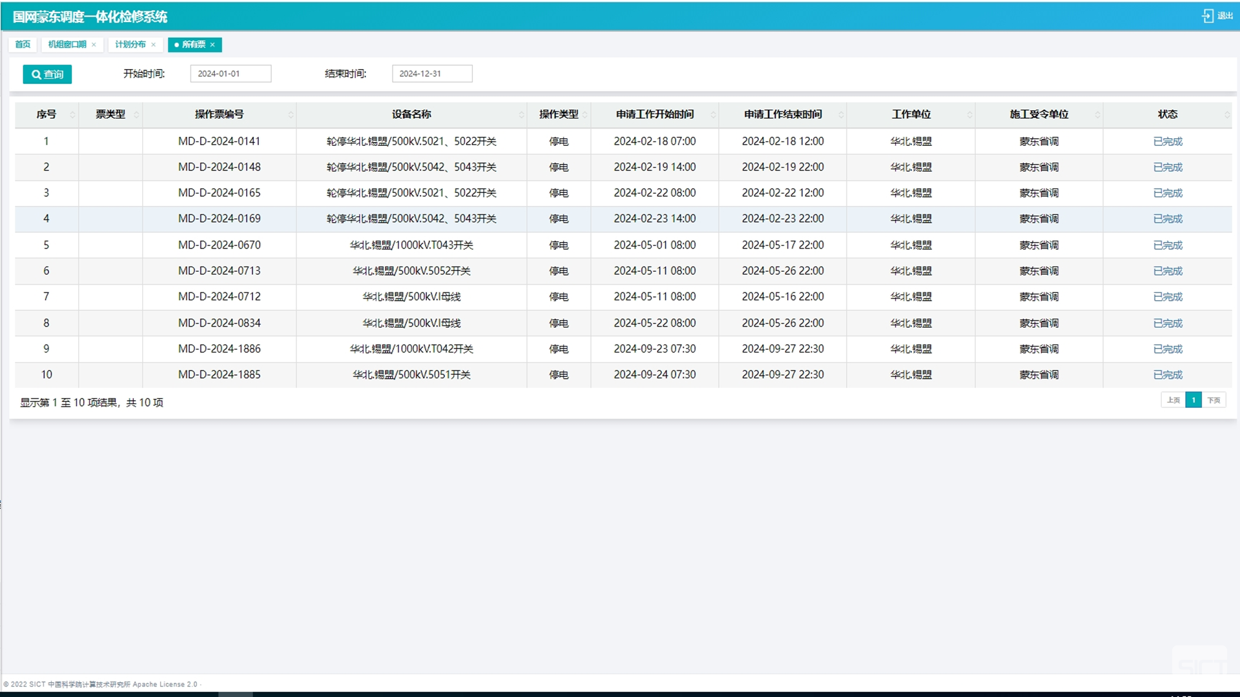Sort by 申请工作开始时间 column arrows
Image resolution: width=1240 pixels, height=697 pixels.
(x=712, y=115)
